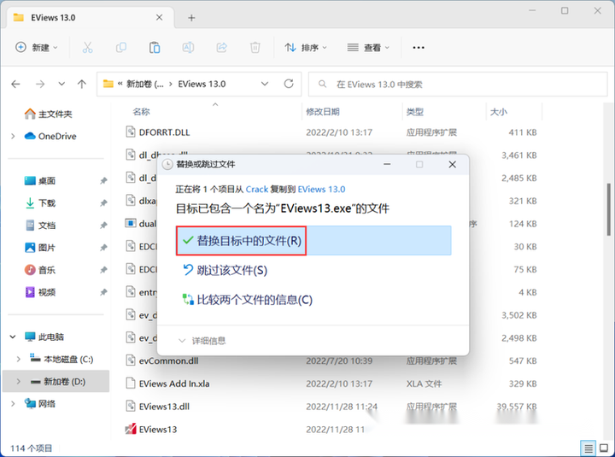615x457 pixels.
Task: Open the 新建 dropdown menu
Action: (x=37, y=48)
